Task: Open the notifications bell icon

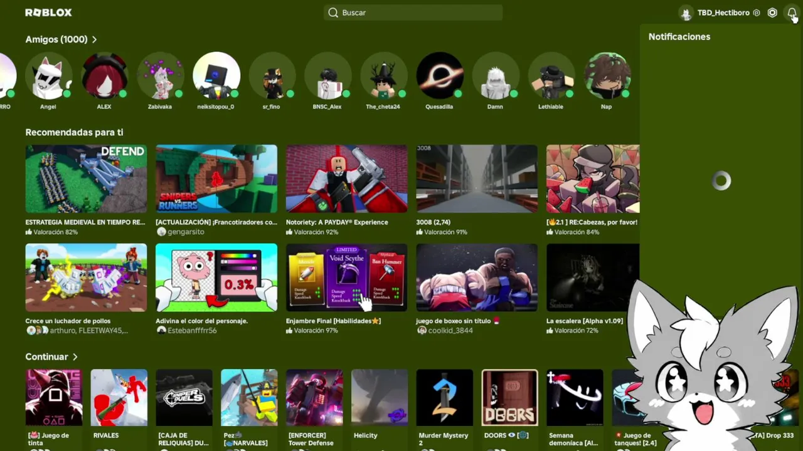Action: pyautogui.click(x=792, y=13)
